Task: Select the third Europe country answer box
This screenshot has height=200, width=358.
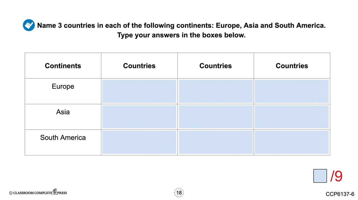Action: click(292, 91)
